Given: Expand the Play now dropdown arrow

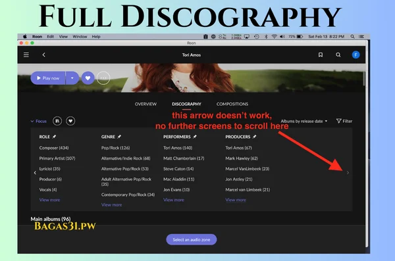Looking at the screenshot, I should tap(72, 78).
